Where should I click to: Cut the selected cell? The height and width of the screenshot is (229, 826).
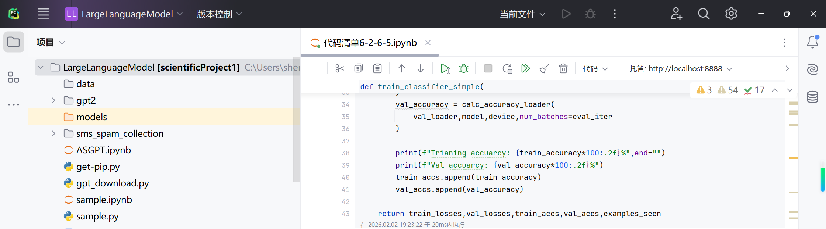(x=339, y=68)
